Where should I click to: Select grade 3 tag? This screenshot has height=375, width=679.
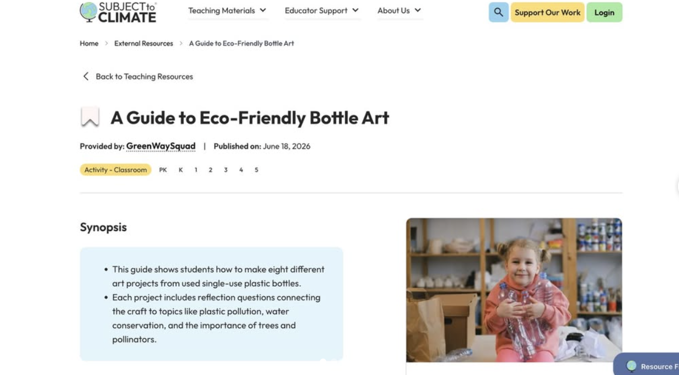coord(226,170)
